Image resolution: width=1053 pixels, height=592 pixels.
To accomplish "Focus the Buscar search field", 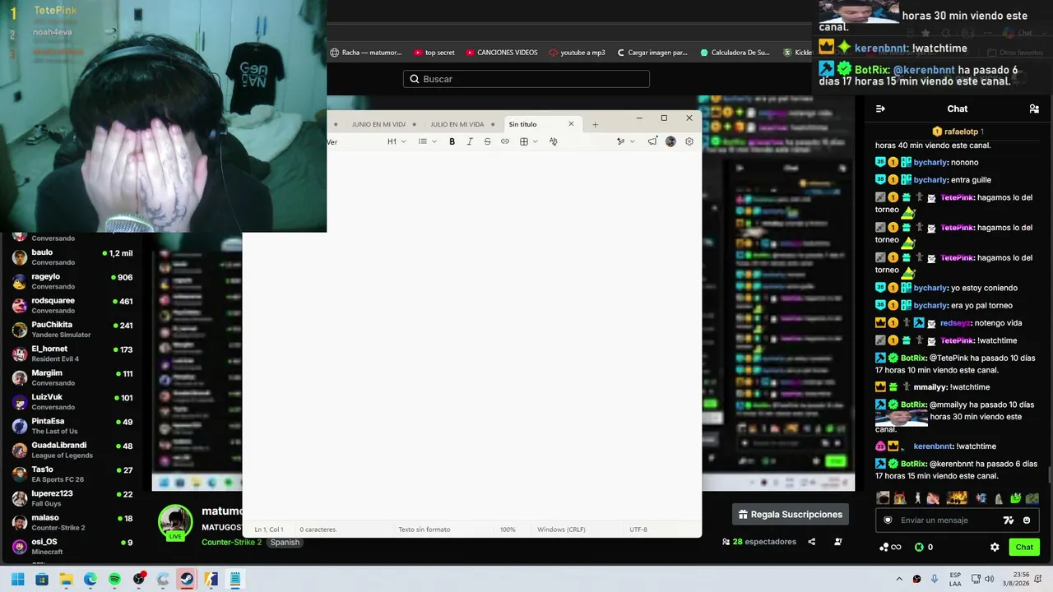I will pos(526,79).
